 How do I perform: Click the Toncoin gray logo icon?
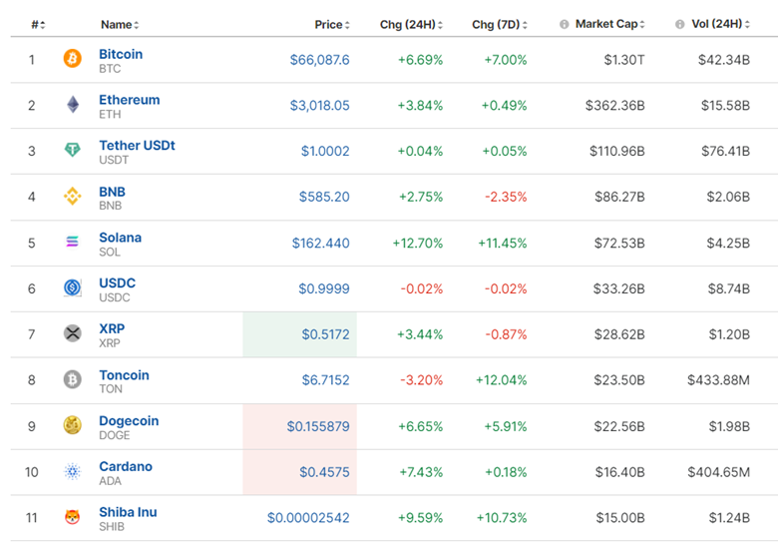[x=73, y=379]
